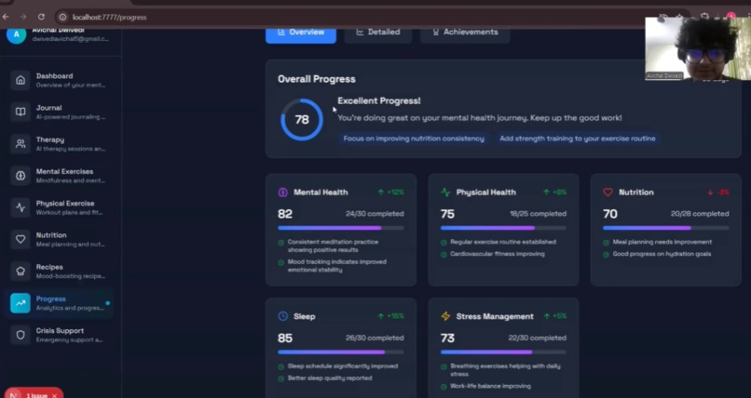
Task: Go back with the browser back arrow
Action: (6, 17)
